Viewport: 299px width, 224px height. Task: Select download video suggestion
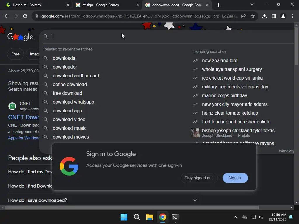click(69, 119)
